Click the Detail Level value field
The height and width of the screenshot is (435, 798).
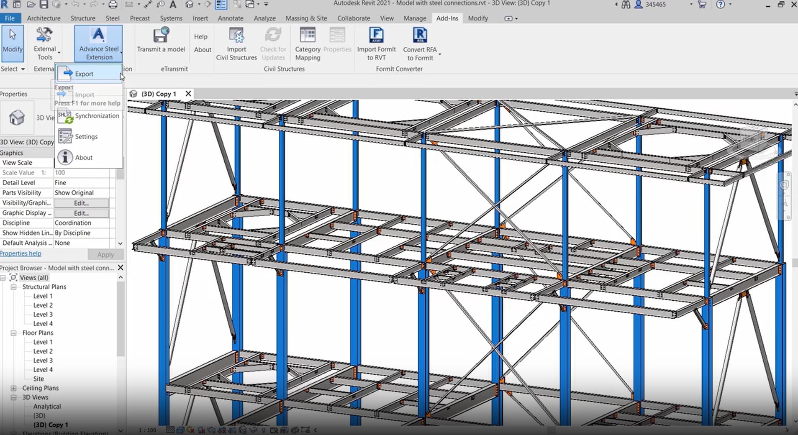(x=82, y=183)
